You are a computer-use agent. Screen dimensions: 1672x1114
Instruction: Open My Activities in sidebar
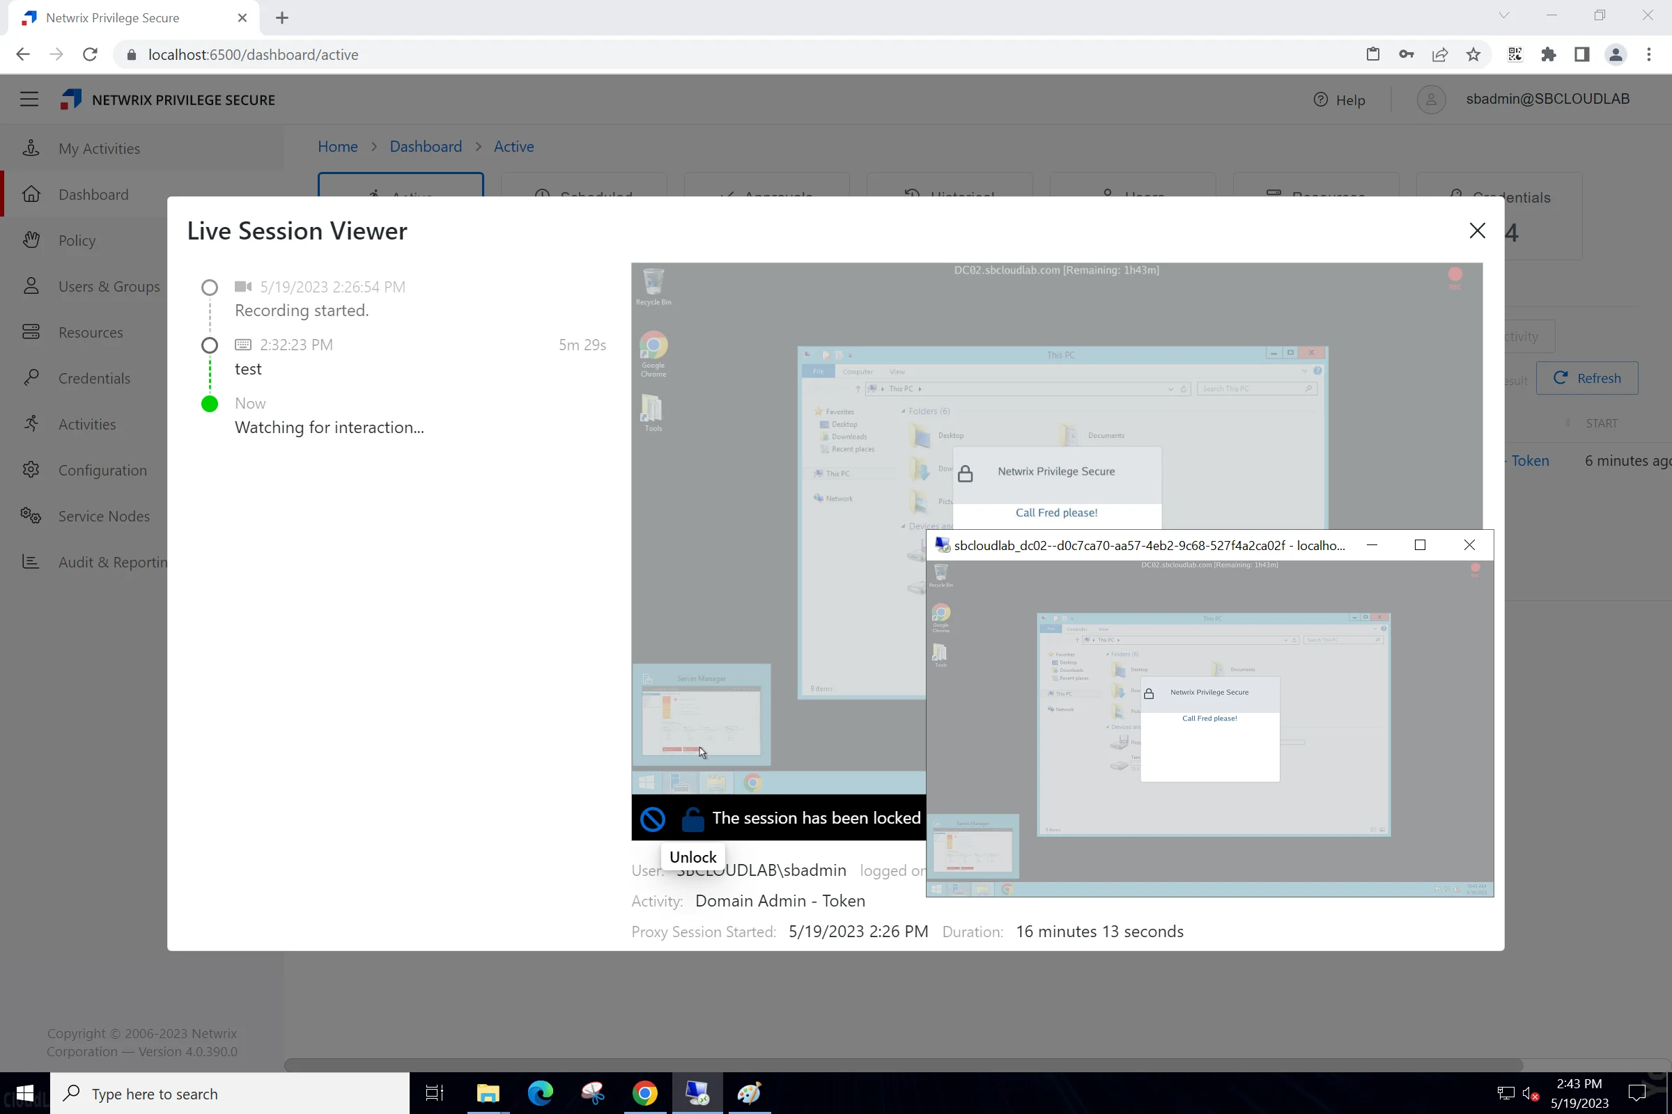99,148
